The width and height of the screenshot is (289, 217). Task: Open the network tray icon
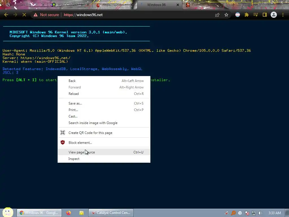[254, 213]
